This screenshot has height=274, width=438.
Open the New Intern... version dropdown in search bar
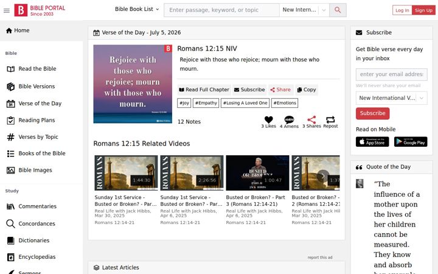click(305, 10)
